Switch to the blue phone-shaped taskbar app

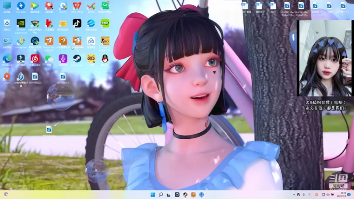coord(201,195)
